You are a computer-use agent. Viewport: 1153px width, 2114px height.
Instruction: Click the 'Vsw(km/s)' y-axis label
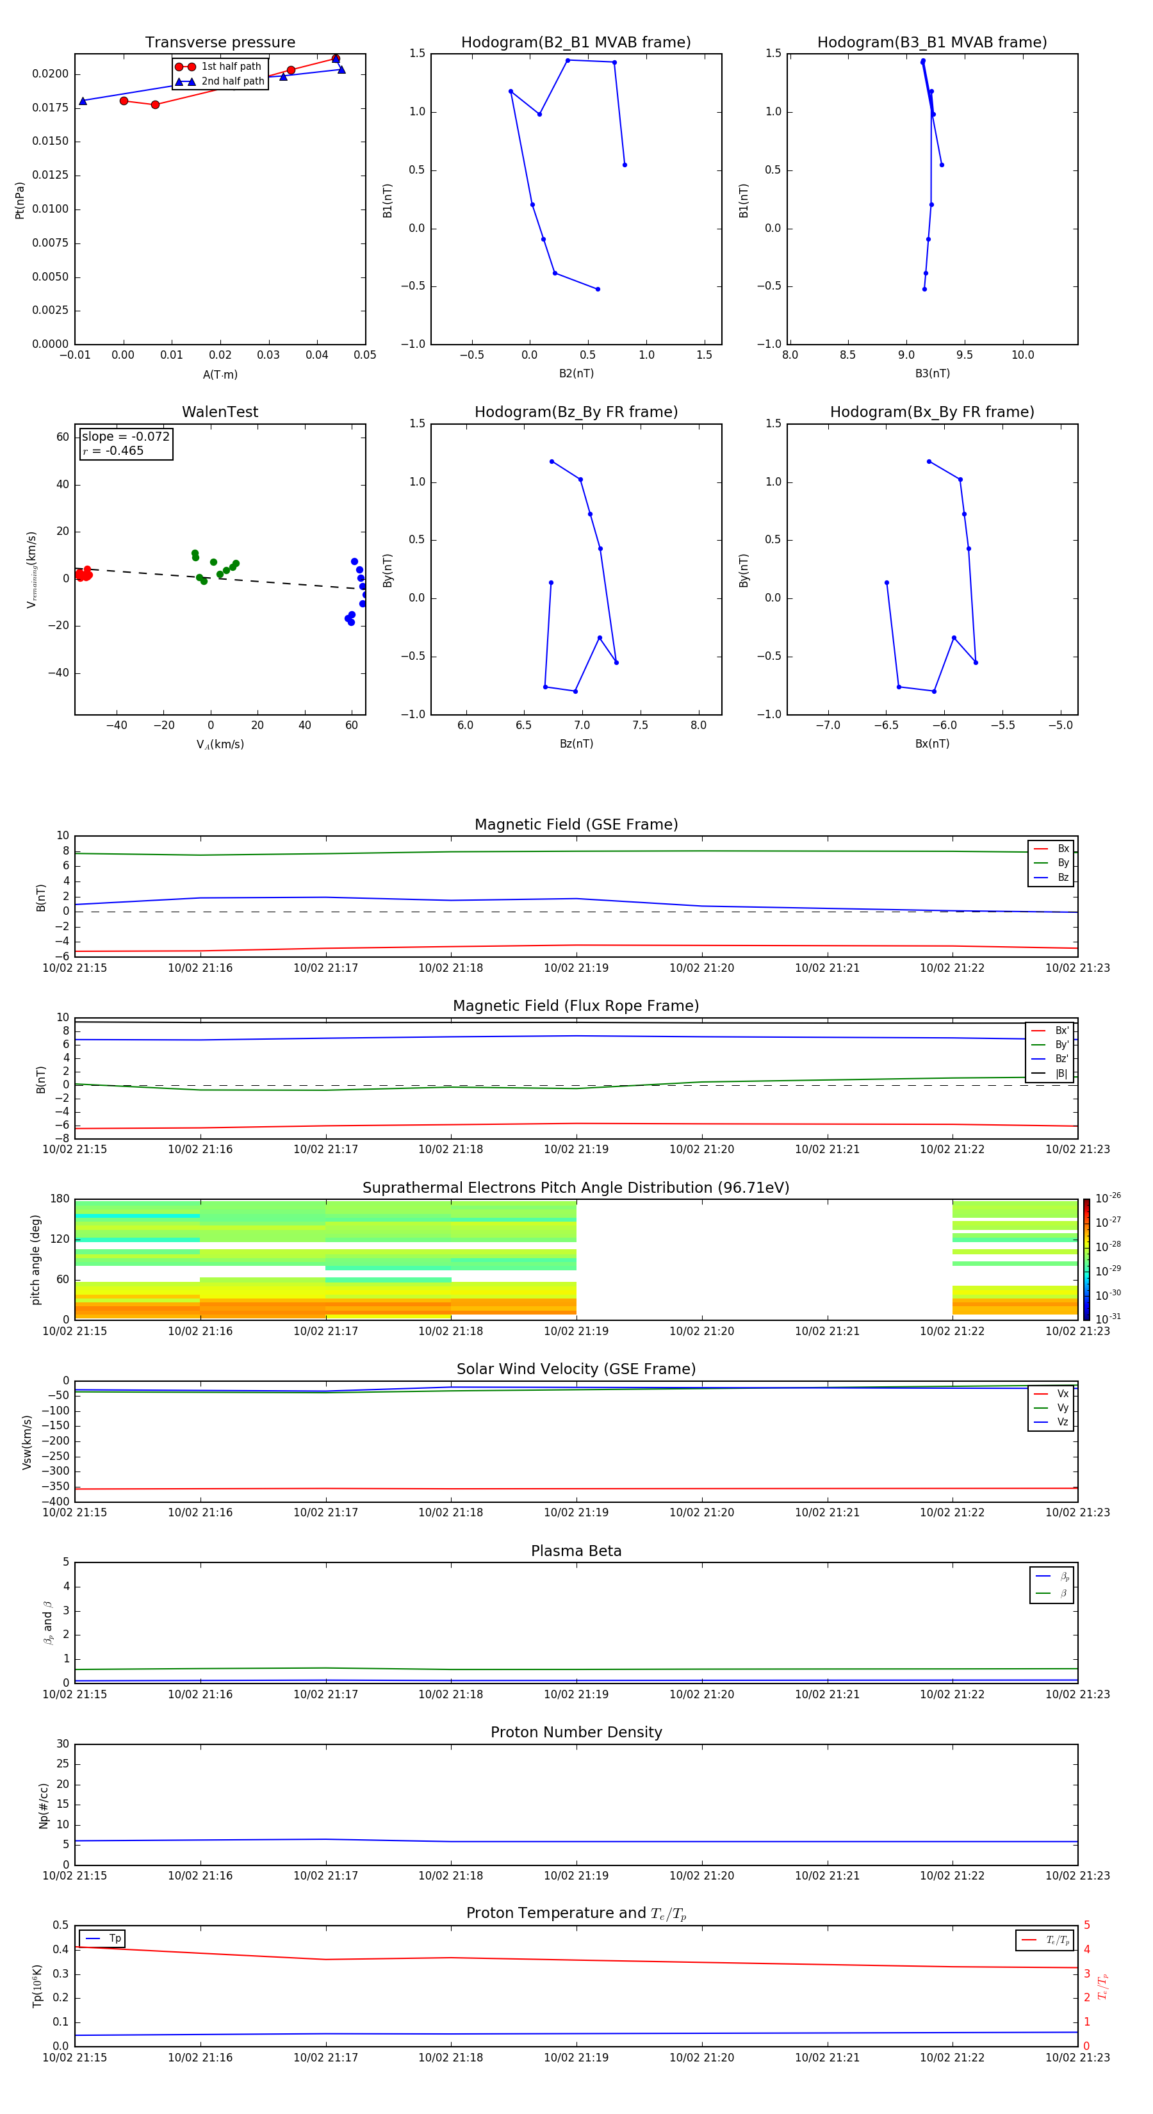(x=26, y=1442)
